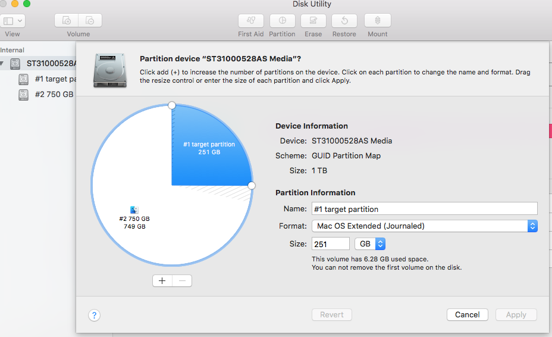Select #1 target partition in sidebar
This screenshot has width=552, height=337.
pos(56,79)
